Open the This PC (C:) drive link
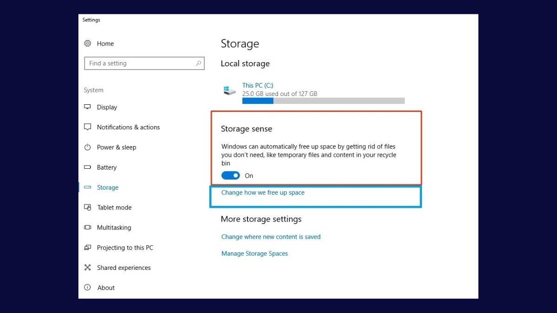Screen dimensions: 557x313 click(258, 85)
